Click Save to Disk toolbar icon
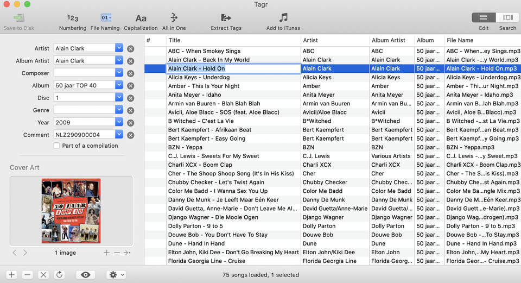 click(x=19, y=17)
